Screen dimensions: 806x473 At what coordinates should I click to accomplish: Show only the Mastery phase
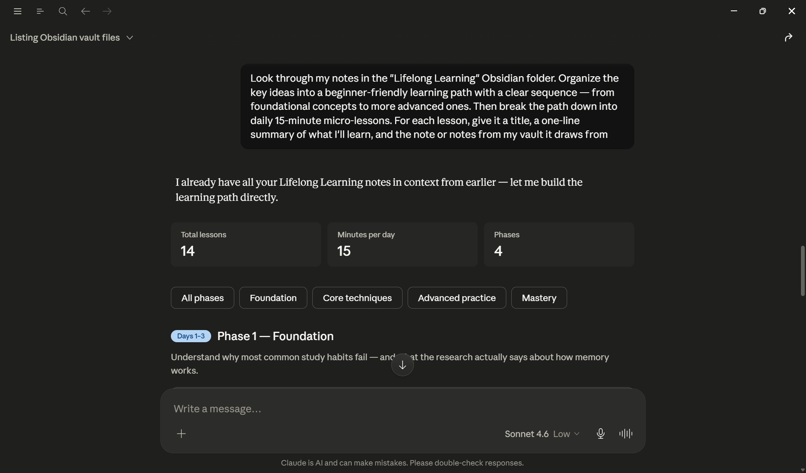point(539,298)
